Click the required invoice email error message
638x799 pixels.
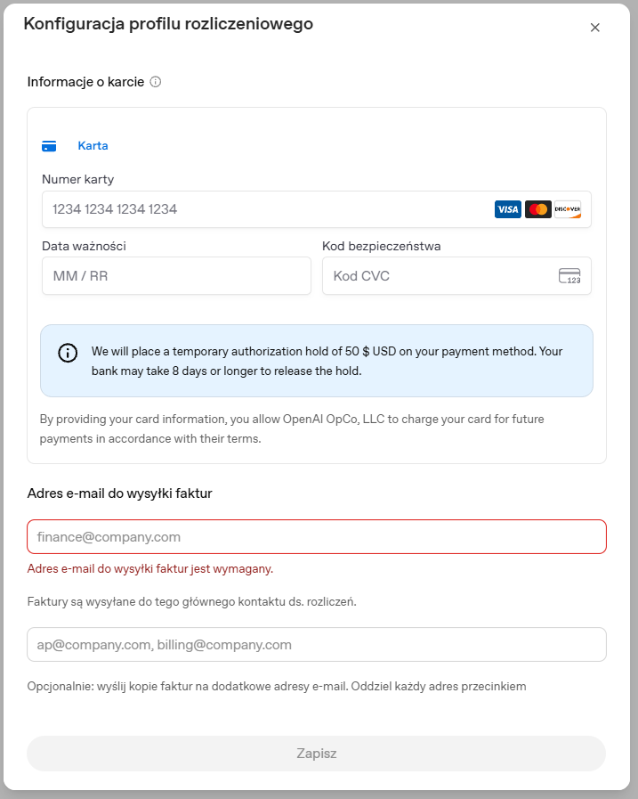tap(150, 568)
